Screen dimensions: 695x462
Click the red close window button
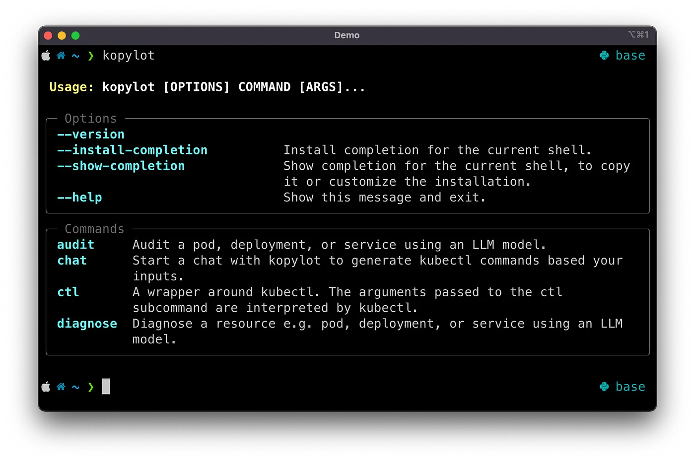tap(48, 35)
